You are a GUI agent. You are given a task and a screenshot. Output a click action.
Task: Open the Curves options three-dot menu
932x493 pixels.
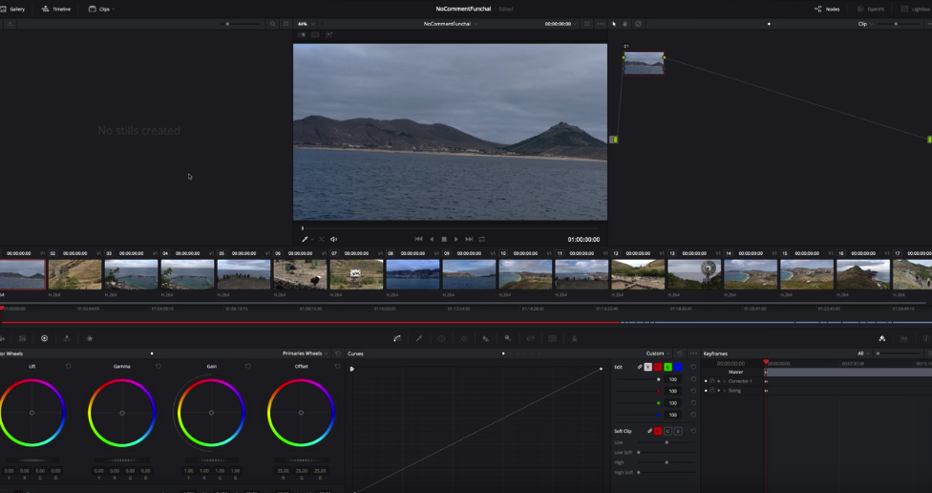(x=693, y=354)
